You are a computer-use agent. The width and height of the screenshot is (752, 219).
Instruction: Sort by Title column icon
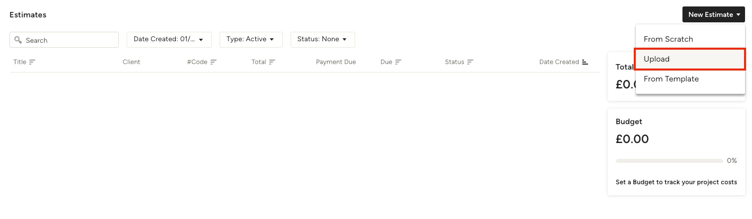pos(32,62)
